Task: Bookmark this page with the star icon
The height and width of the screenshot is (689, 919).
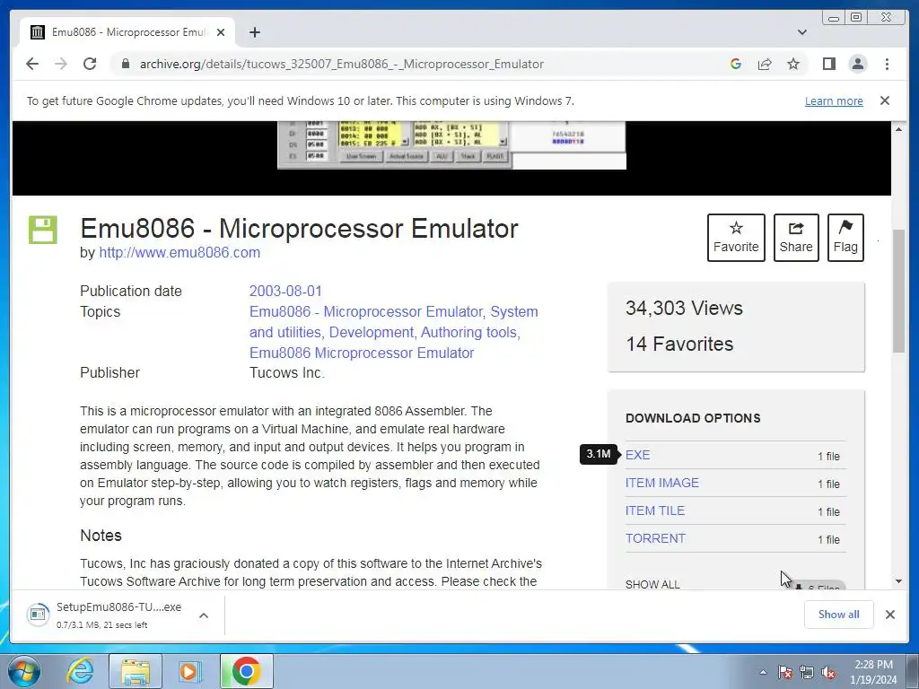Action: (x=793, y=64)
